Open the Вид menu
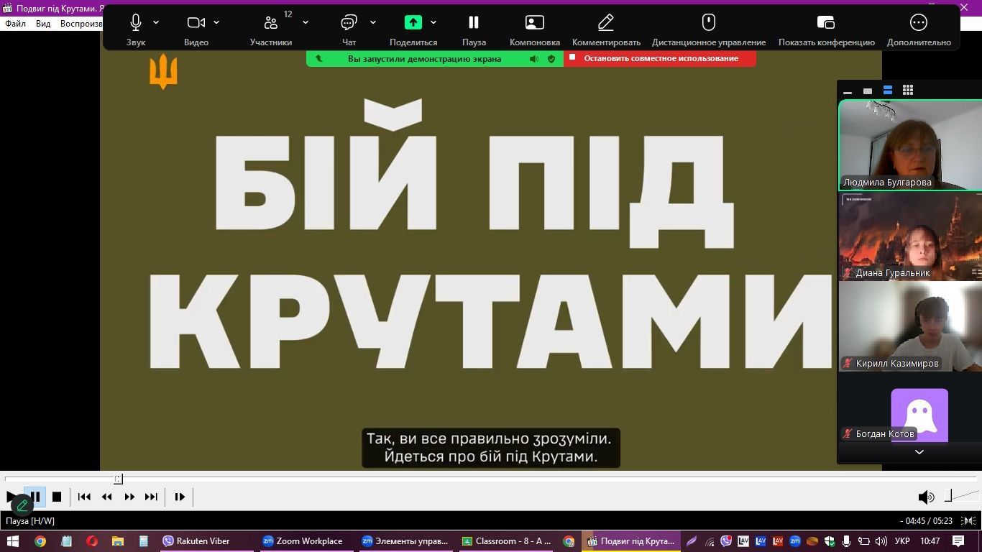 pyautogui.click(x=43, y=24)
